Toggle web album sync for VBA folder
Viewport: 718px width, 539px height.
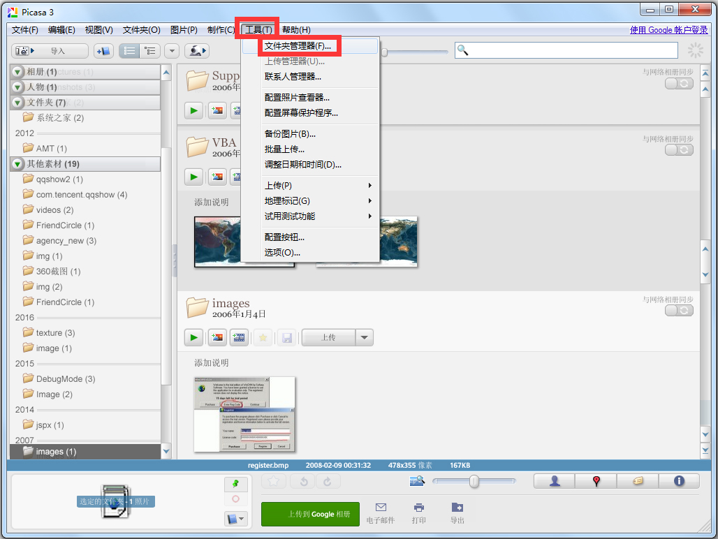click(679, 150)
